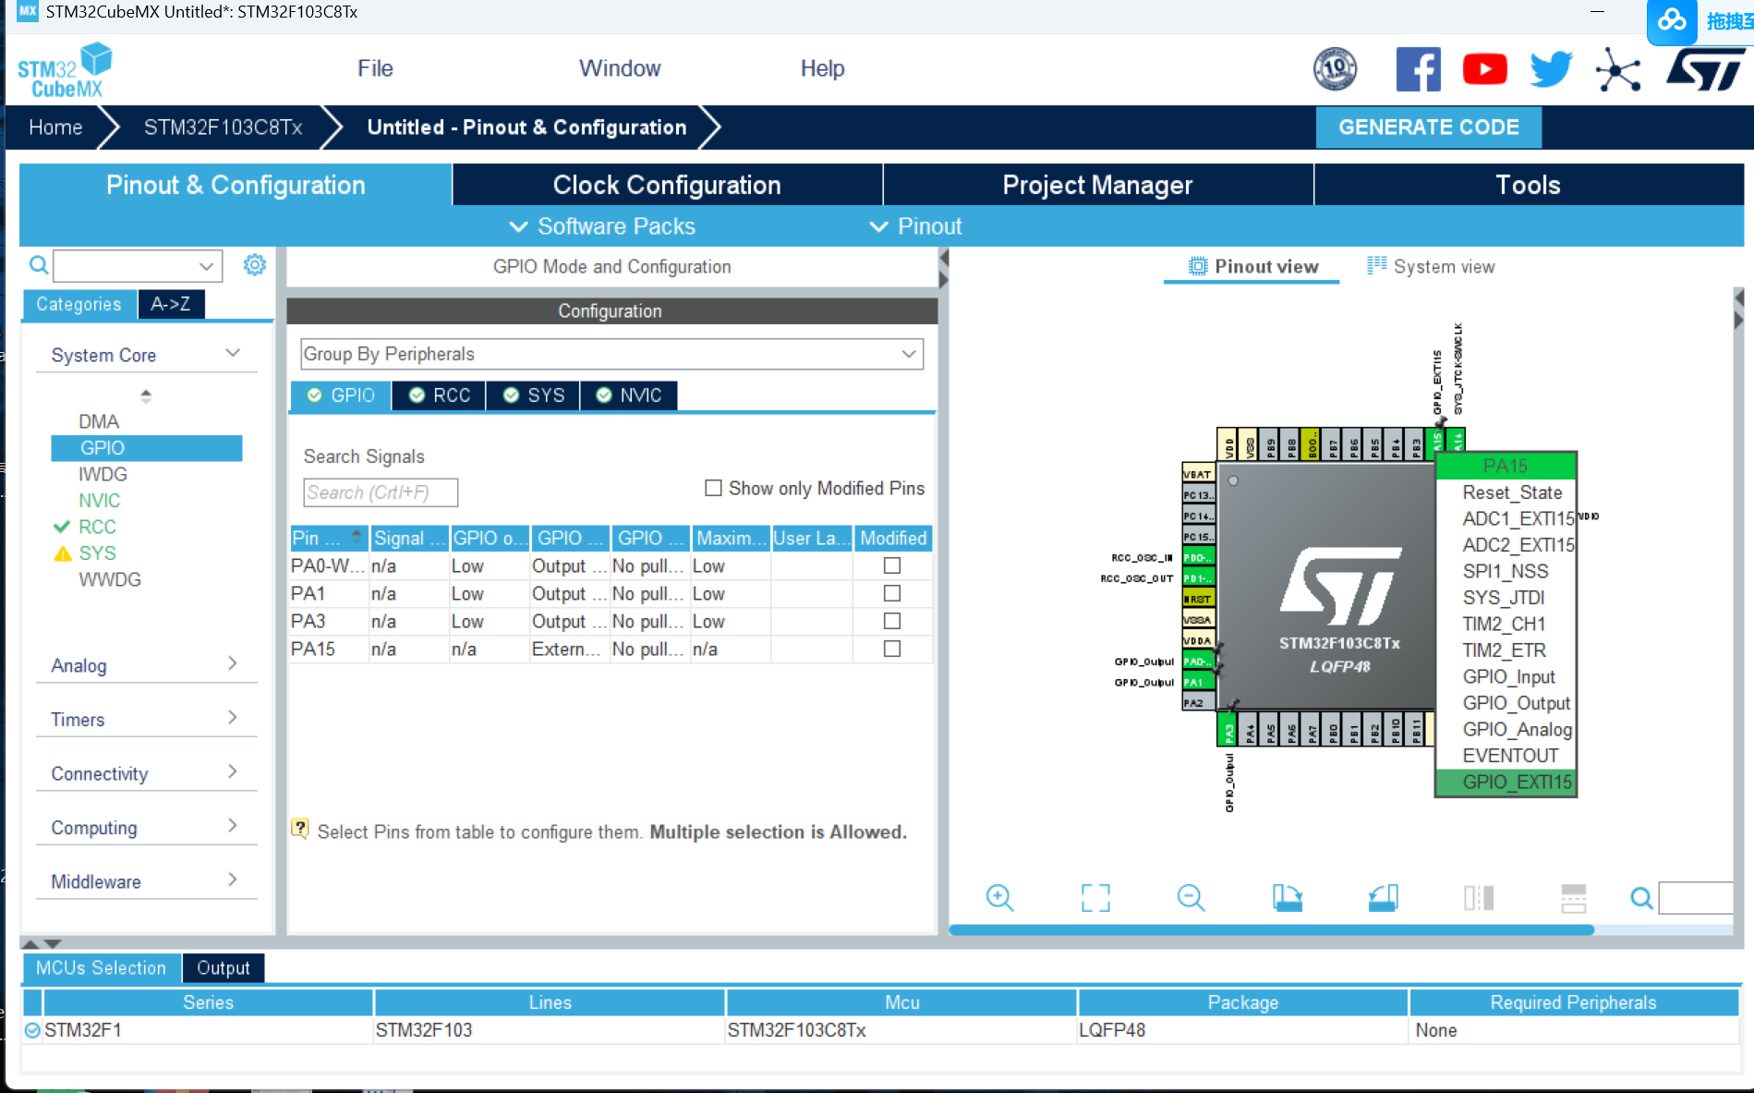Click the flip chip view icon
This screenshot has width=1754, height=1093.
1479,897
